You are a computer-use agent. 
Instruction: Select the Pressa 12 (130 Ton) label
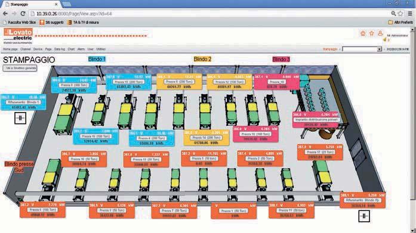(230, 82)
